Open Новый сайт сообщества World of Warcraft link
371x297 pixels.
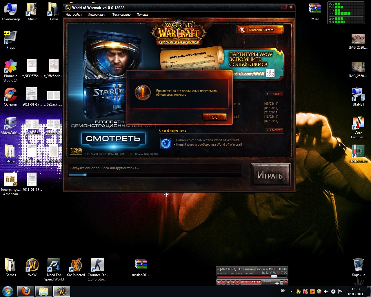click(x=208, y=140)
